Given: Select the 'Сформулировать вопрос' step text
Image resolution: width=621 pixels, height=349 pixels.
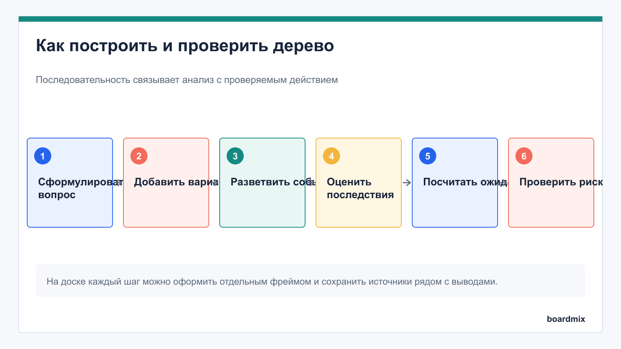Looking at the screenshot, I should (80, 188).
